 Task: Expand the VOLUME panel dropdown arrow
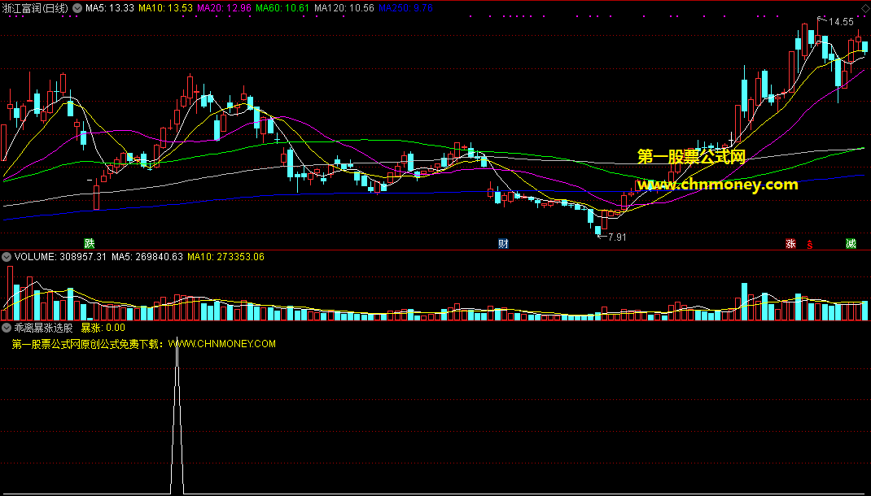coord(7,257)
